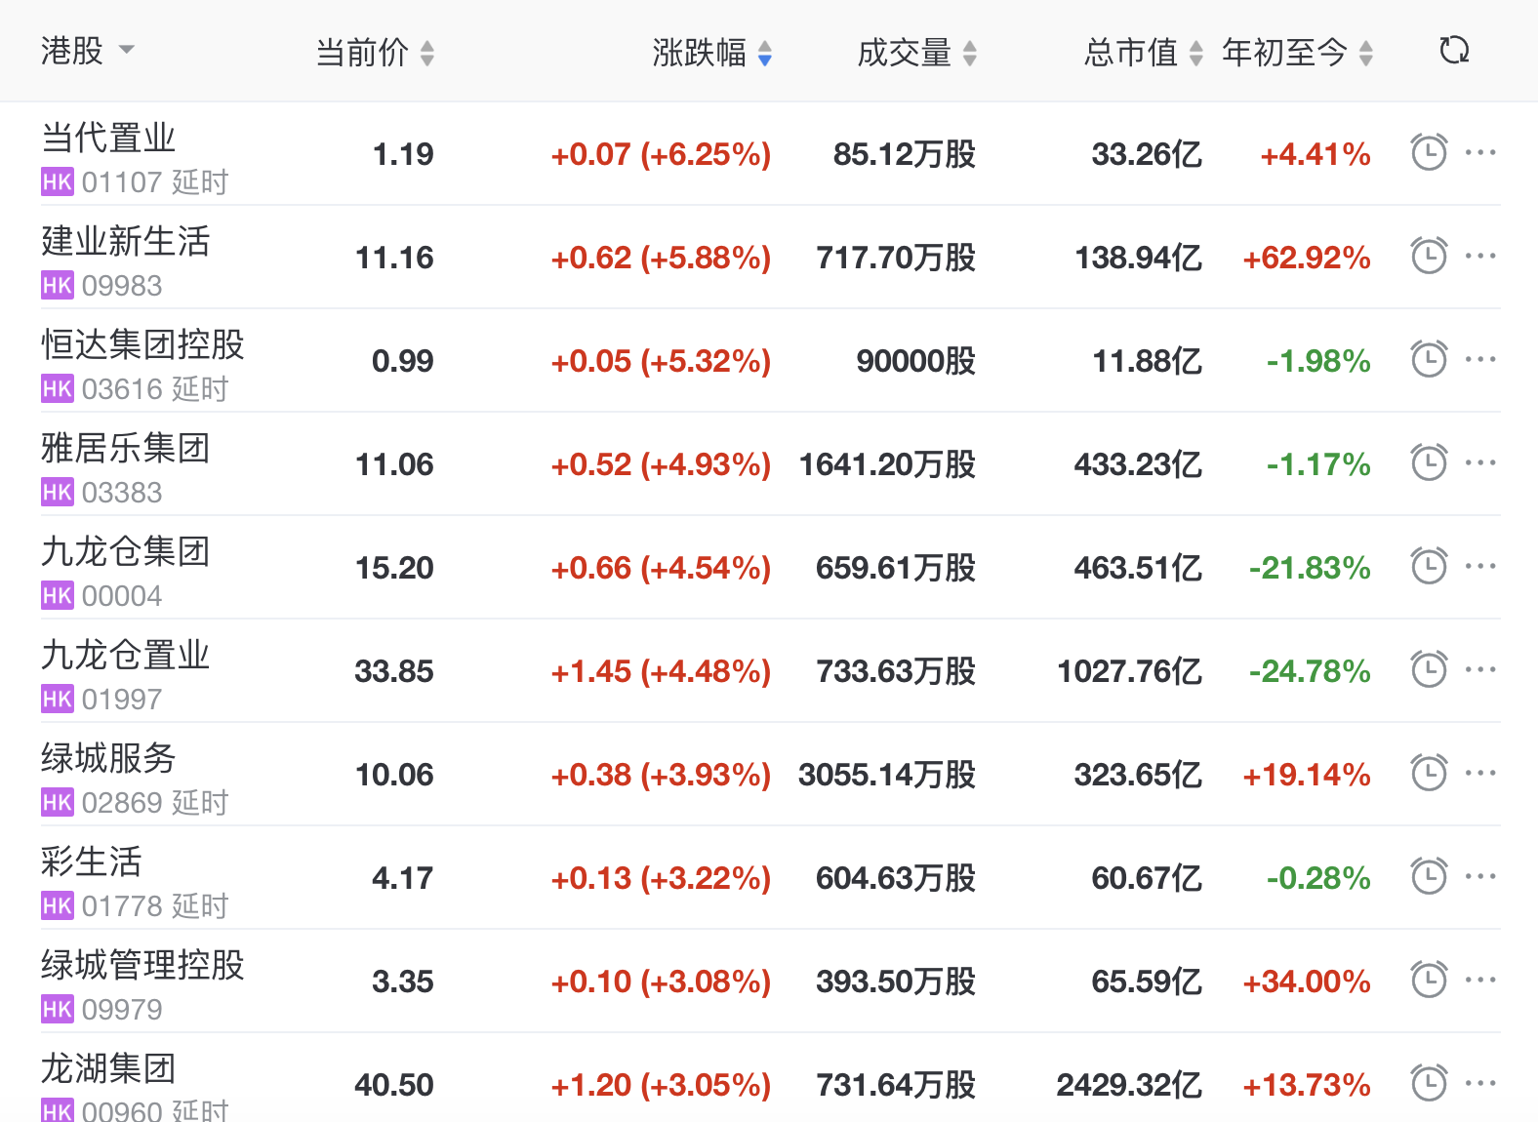This screenshot has width=1538, height=1122.
Task: Click market cap 433.23亿
Action: point(1138,464)
